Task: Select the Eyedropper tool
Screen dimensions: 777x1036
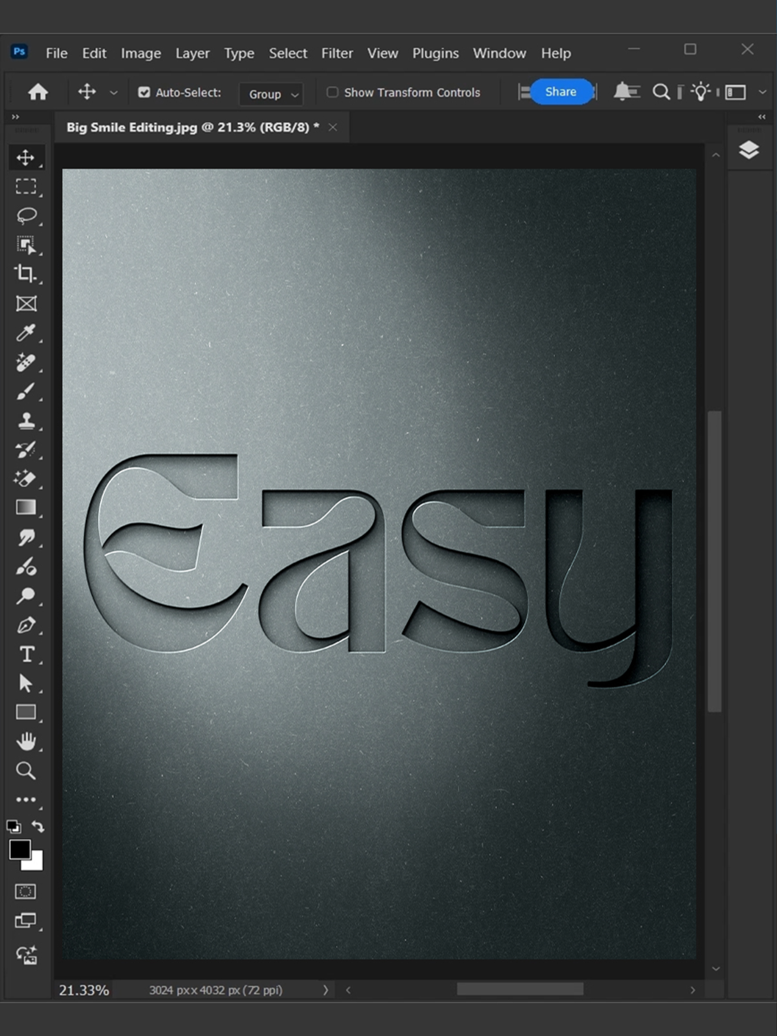Action: click(26, 333)
